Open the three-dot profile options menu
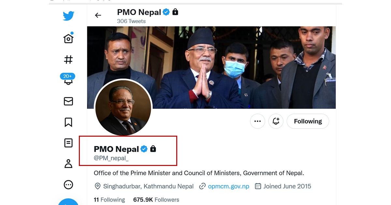 coord(257,121)
